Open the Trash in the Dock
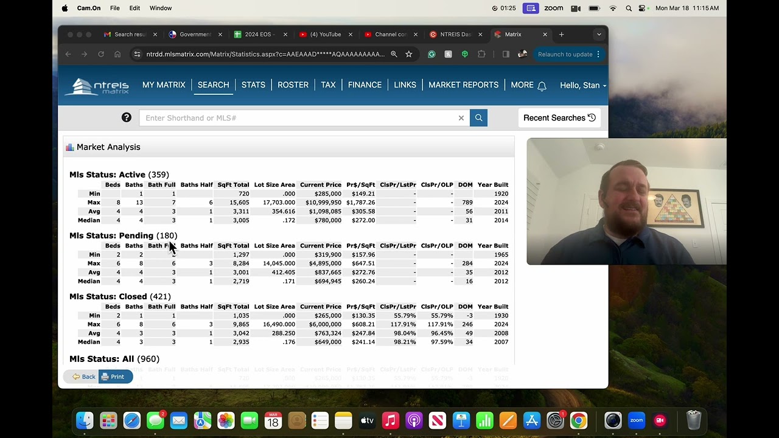779x438 pixels. pyautogui.click(x=694, y=420)
